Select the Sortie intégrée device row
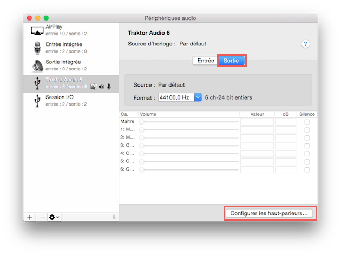The height and width of the screenshot is (255, 341). pos(71,66)
